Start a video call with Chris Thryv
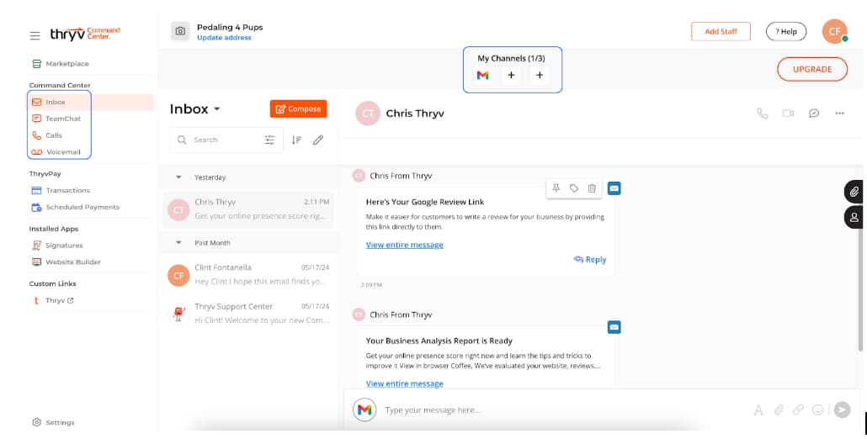867x439 pixels. (x=788, y=114)
